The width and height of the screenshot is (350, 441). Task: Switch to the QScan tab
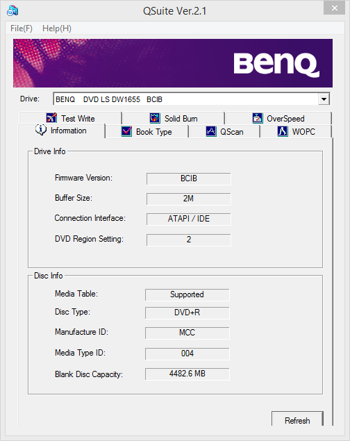224,132
